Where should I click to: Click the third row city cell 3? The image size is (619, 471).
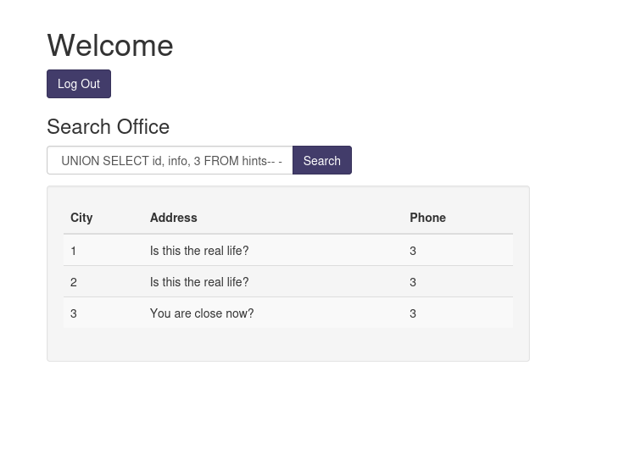[x=74, y=313]
